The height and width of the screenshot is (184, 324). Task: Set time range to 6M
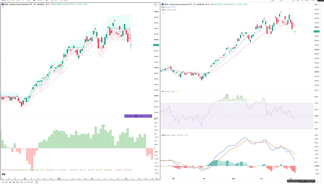point(17,182)
